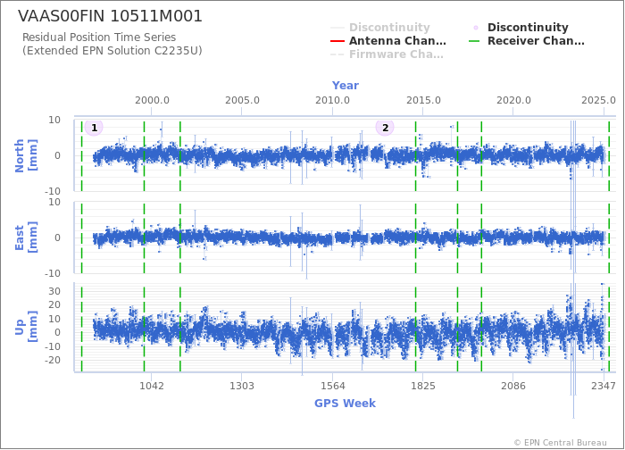
Task: Click the 2020.0 year tick label
Action: (513, 100)
